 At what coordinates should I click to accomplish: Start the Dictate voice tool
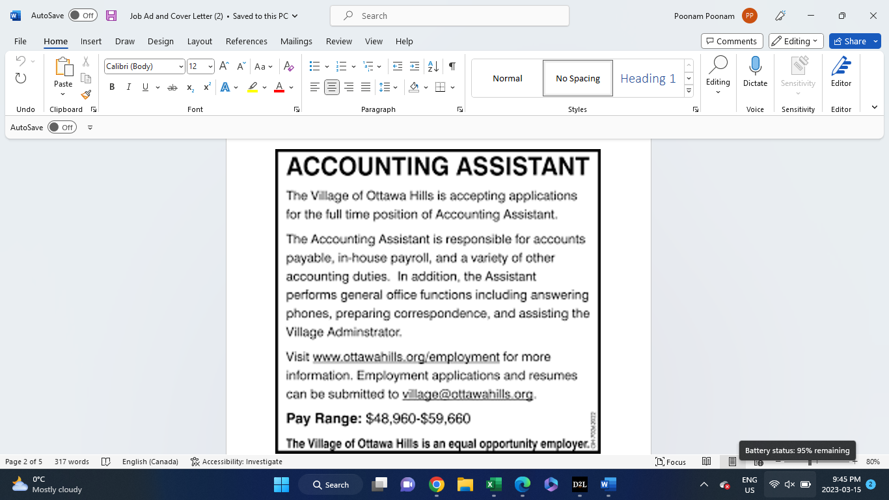tap(755, 72)
